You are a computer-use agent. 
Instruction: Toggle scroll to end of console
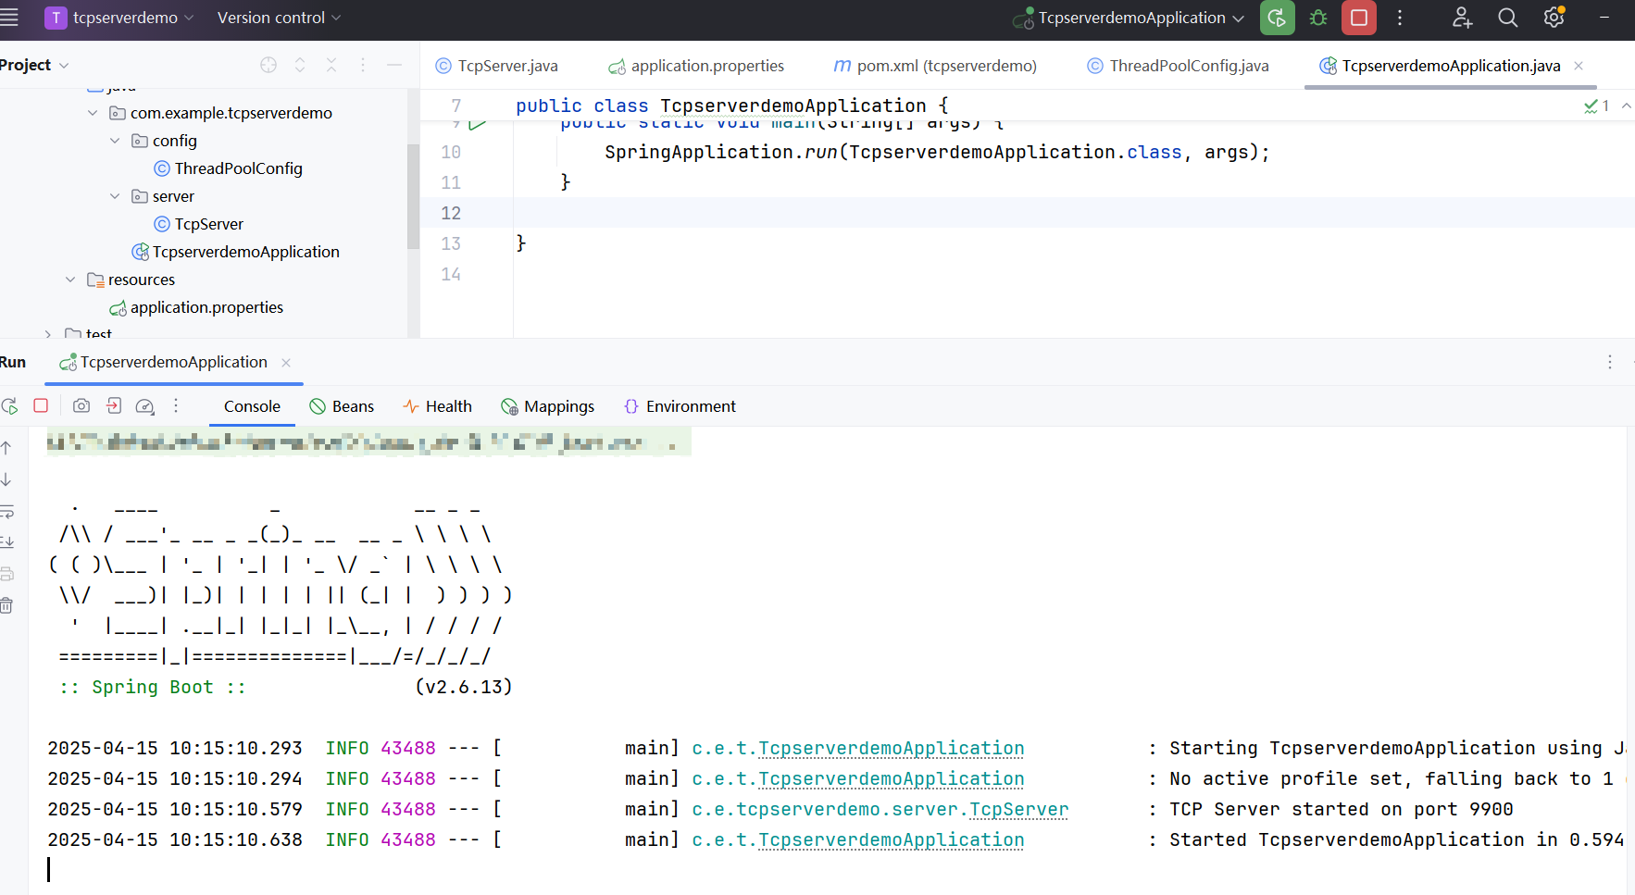point(7,541)
